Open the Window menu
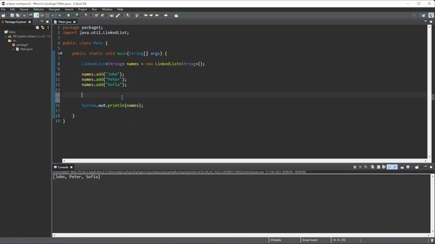This screenshot has width=435, height=244. tap(107, 9)
